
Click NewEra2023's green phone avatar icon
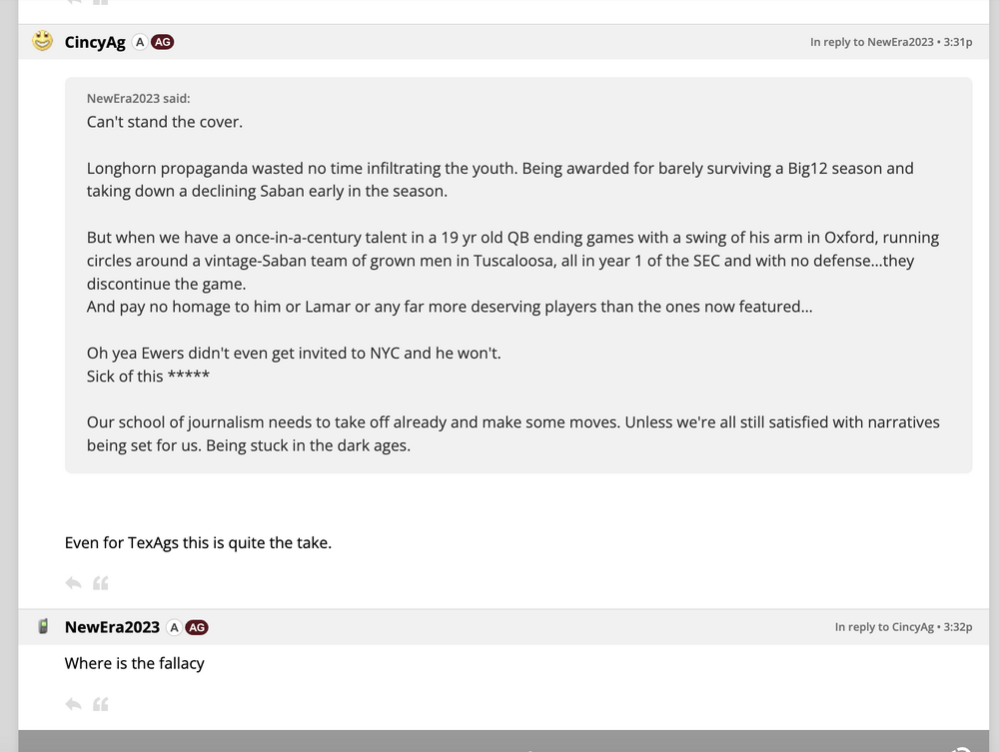(x=43, y=627)
